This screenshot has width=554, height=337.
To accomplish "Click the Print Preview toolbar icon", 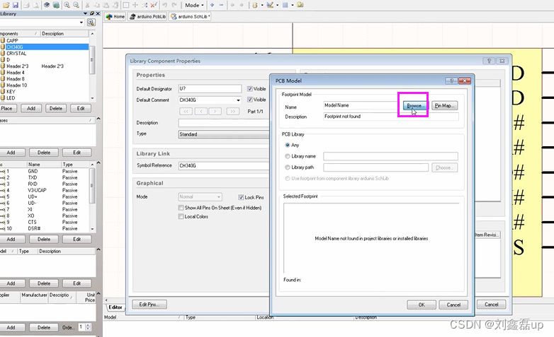I will point(35,5).
